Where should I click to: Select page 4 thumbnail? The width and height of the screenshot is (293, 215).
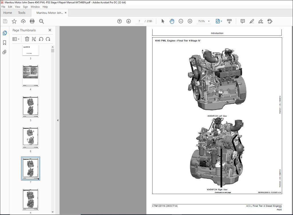pos(30,76)
